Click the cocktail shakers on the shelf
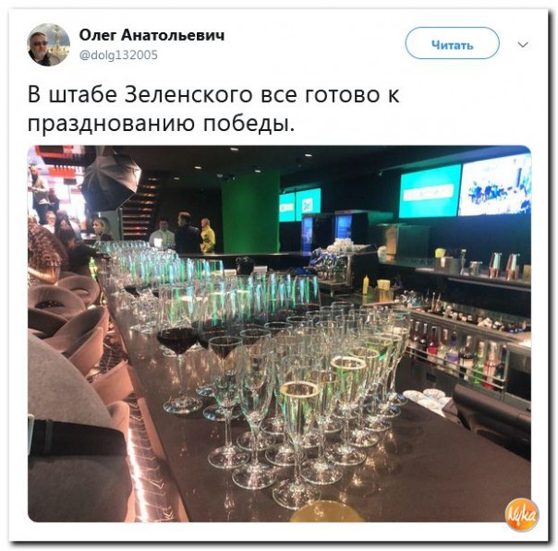 (503, 265)
